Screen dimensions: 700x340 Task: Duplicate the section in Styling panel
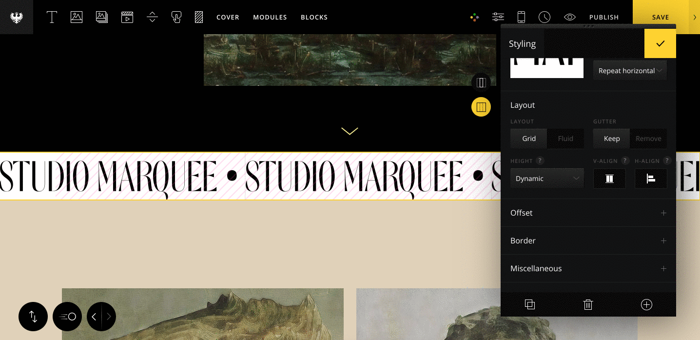530,305
